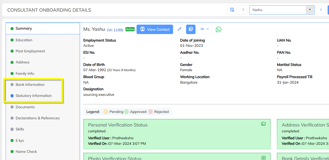Click the pencil edit icon
Image resolution: width=329 pixels, height=160 pixels.
179,29
